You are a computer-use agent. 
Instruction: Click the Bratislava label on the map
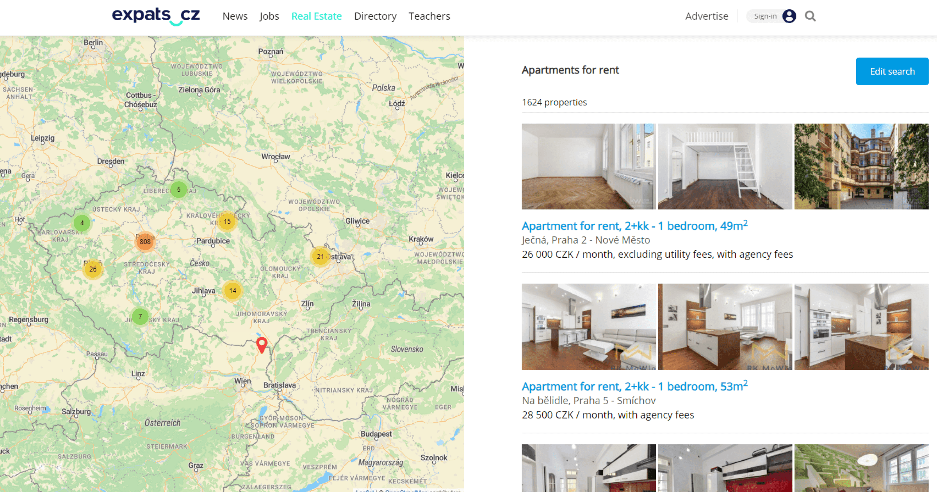coord(280,385)
